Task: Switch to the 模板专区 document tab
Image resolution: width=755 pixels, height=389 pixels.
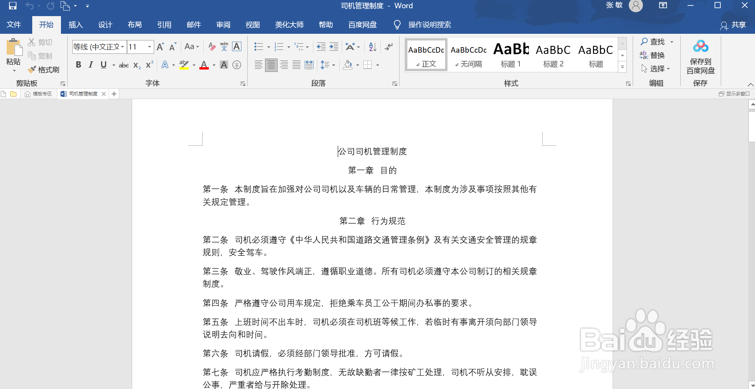Action: pos(41,94)
